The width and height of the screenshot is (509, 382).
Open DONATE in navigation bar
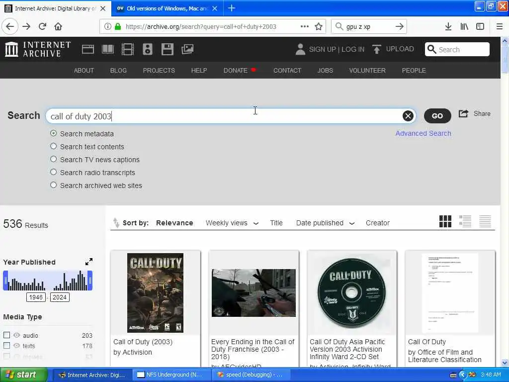[x=235, y=71]
